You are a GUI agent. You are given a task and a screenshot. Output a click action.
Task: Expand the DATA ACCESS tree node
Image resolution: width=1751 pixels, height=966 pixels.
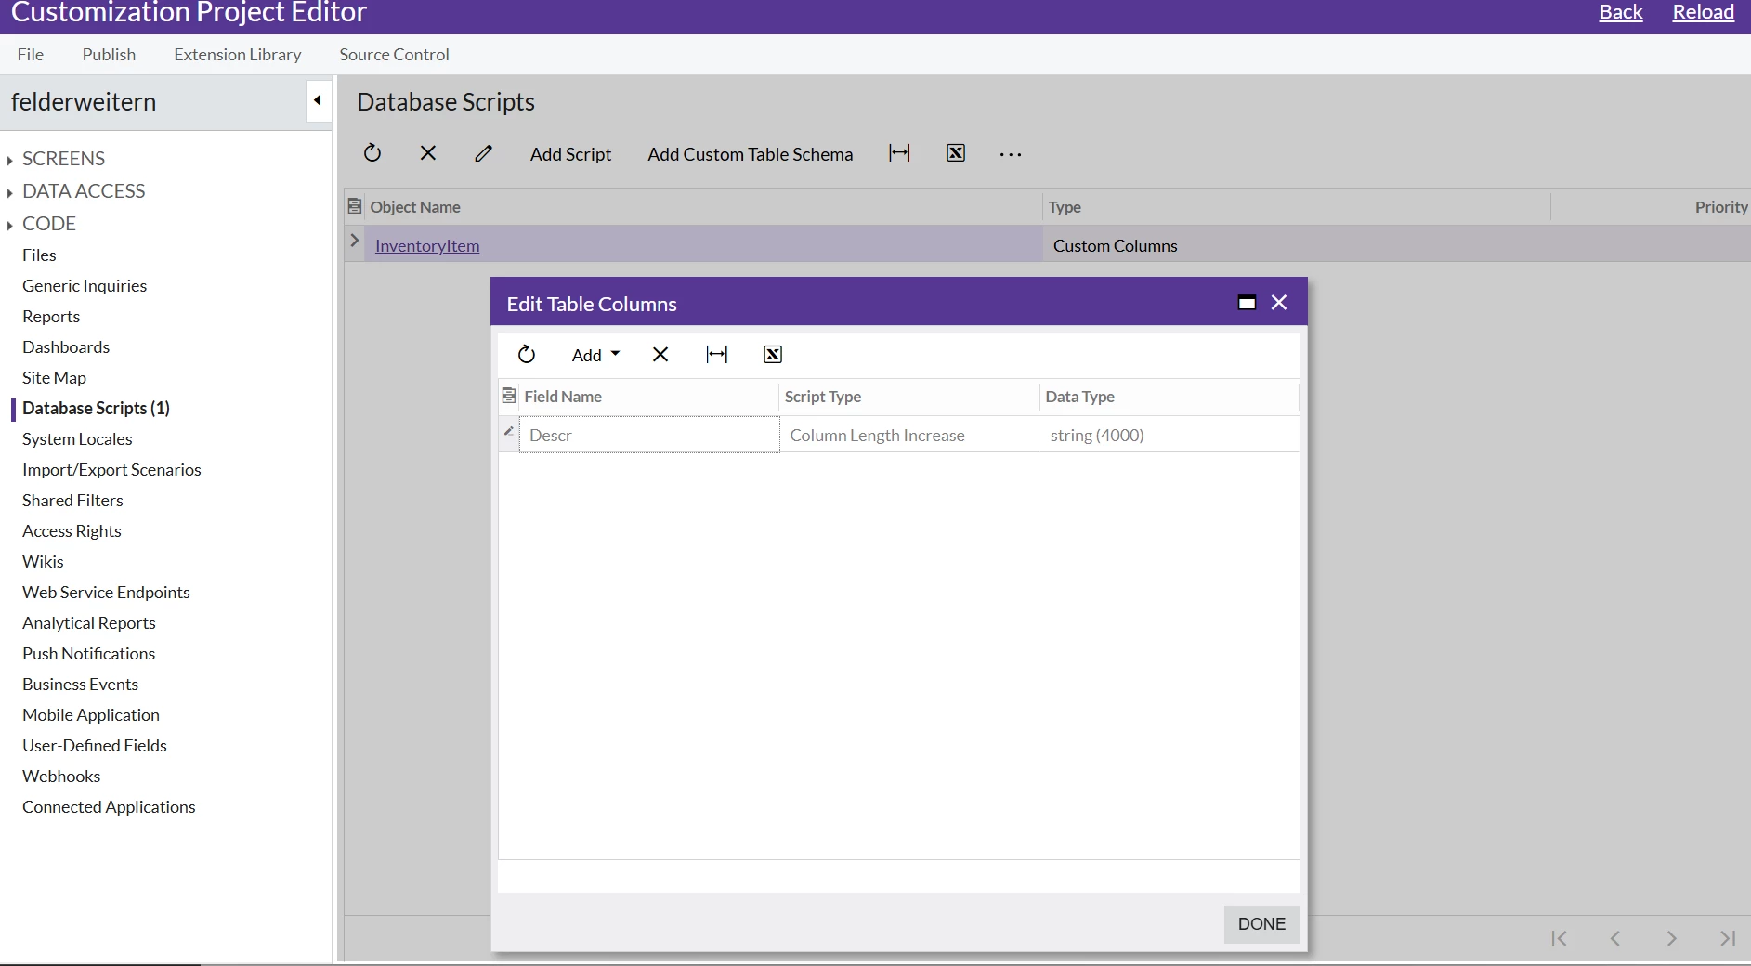click(x=9, y=193)
